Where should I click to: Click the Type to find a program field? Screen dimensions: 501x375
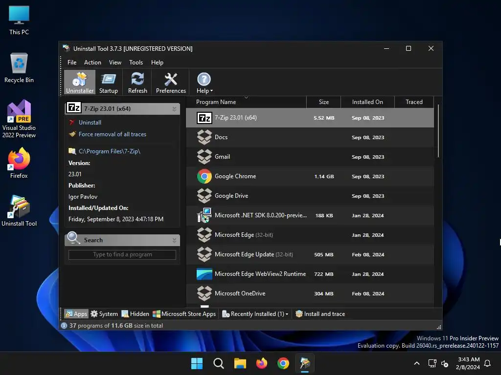pos(122,254)
